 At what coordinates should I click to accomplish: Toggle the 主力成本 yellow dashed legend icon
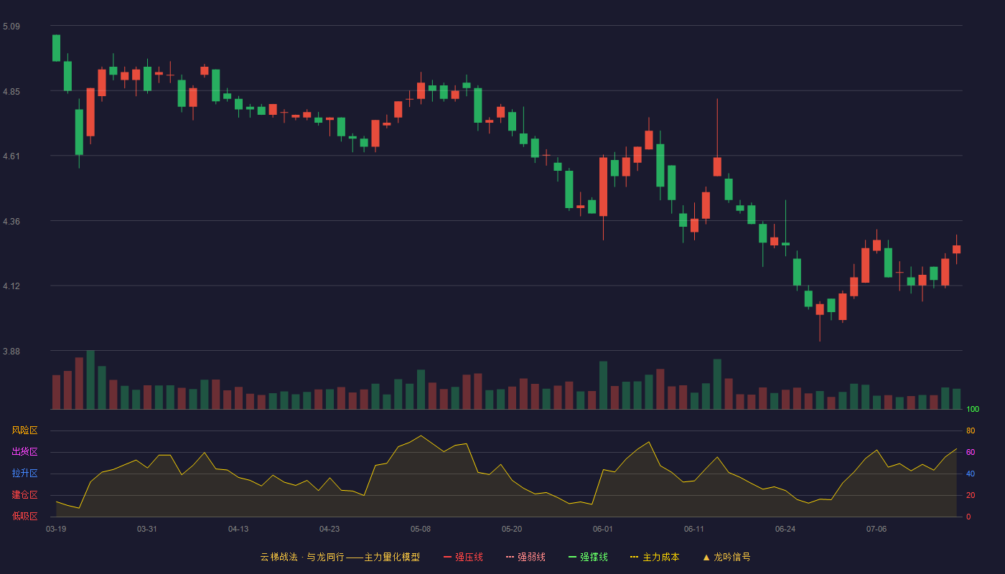(635, 557)
